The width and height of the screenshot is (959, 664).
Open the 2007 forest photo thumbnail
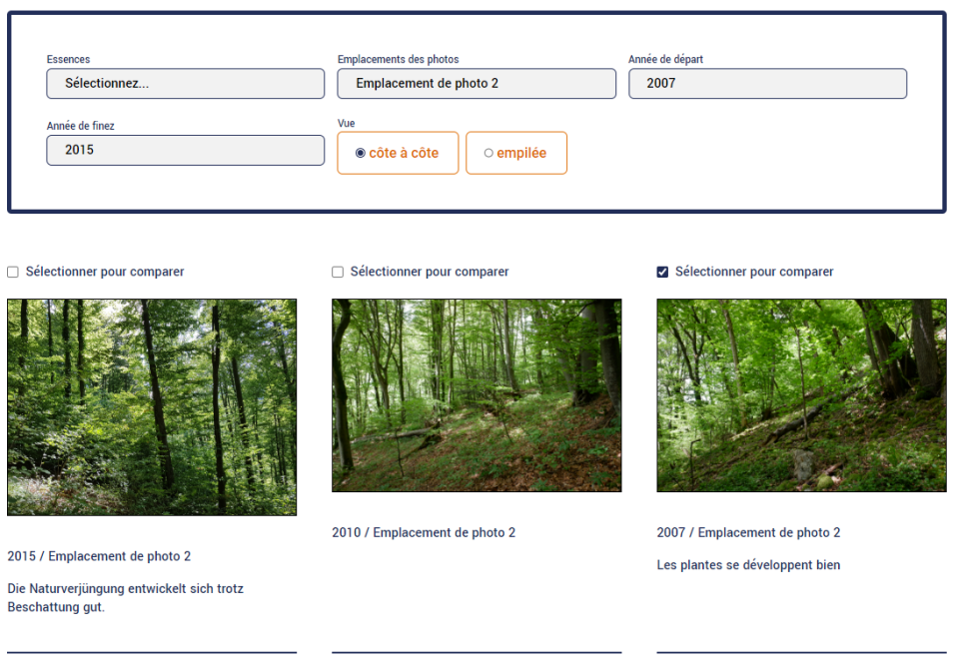coord(801,395)
